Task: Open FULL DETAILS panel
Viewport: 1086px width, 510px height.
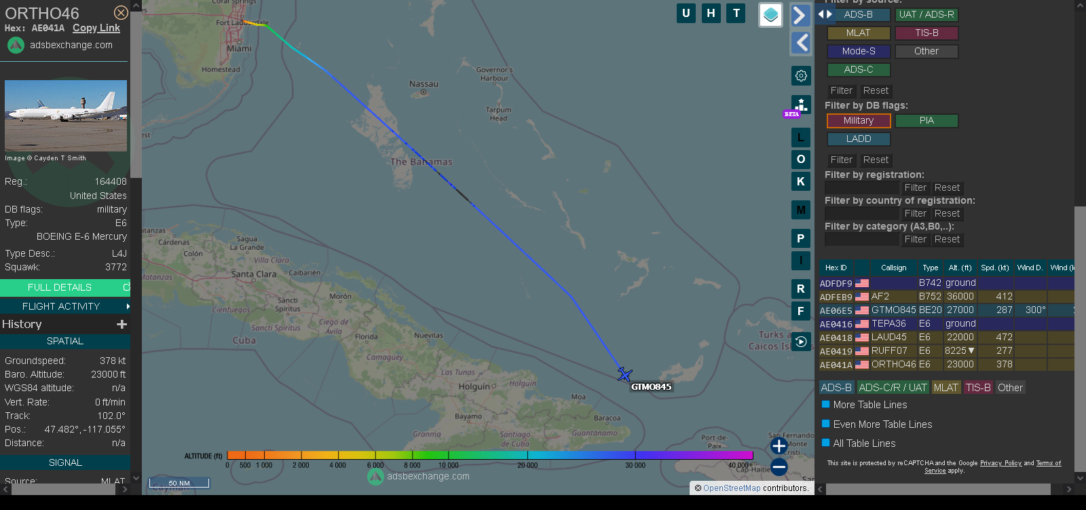Action: point(65,287)
